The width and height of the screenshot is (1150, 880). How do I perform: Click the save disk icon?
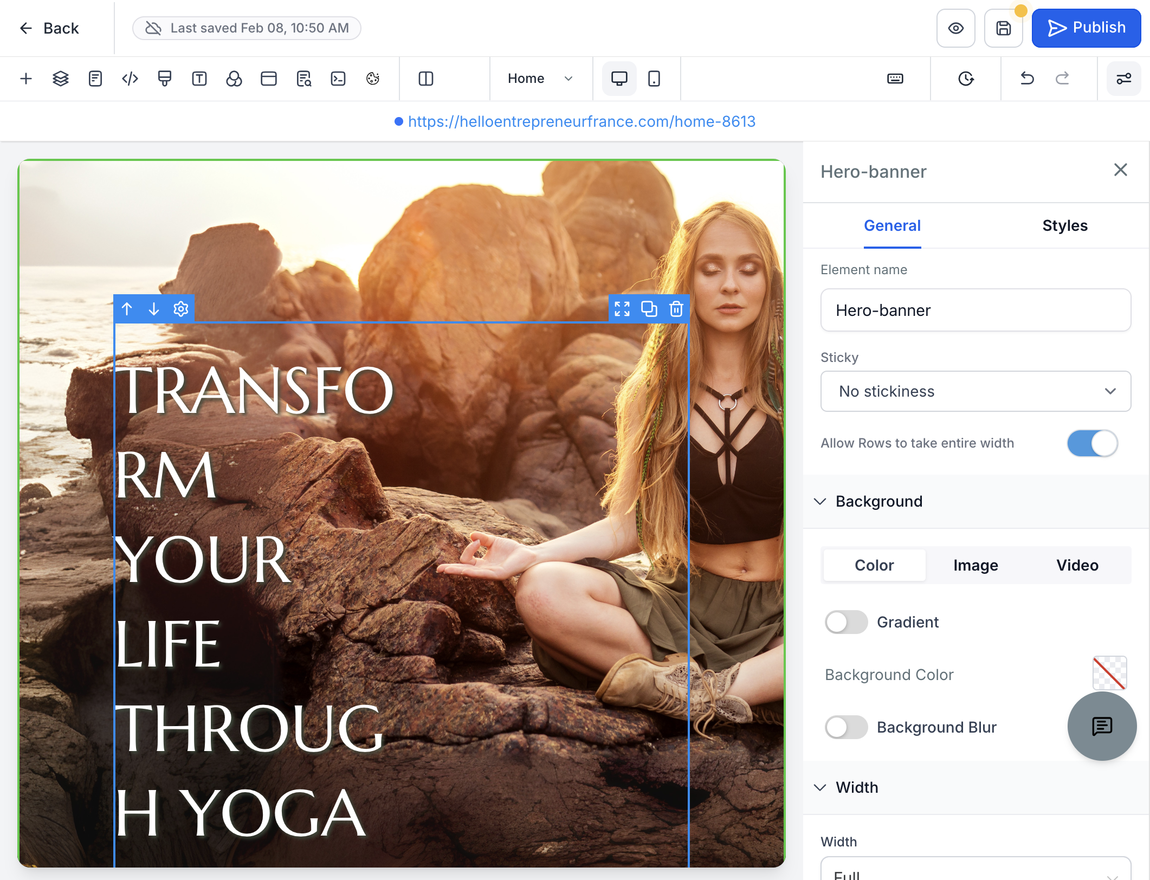[x=1003, y=28]
